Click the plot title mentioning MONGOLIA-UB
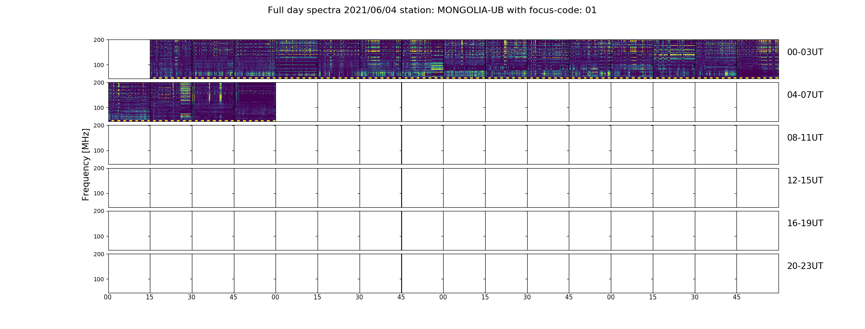This screenshot has width=865, height=329. pos(432,10)
